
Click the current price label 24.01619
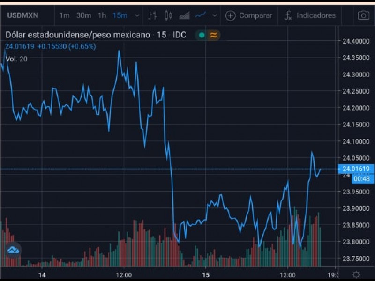click(x=356, y=169)
